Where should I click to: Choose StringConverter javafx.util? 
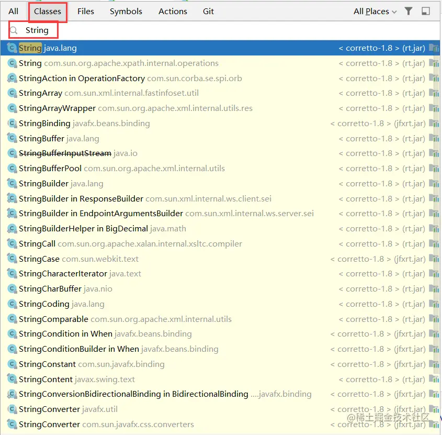[220, 409]
